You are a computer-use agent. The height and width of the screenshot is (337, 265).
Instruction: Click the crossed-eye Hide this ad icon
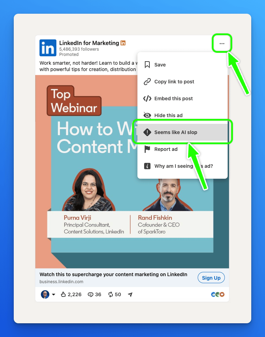click(147, 115)
